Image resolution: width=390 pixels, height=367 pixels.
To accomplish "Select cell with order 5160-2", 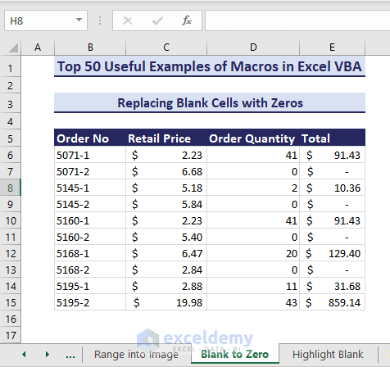I will 90,237.
